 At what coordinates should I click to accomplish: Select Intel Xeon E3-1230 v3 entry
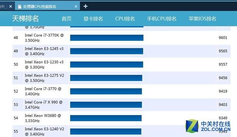pyautogui.click(x=44, y=64)
